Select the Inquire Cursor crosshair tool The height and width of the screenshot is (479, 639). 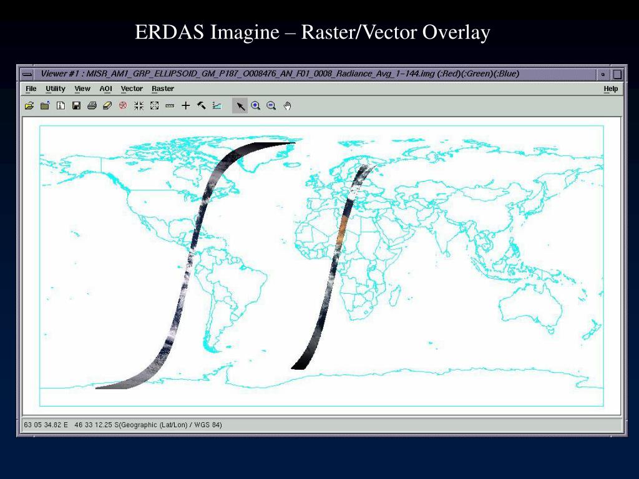(x=186, y=106)
